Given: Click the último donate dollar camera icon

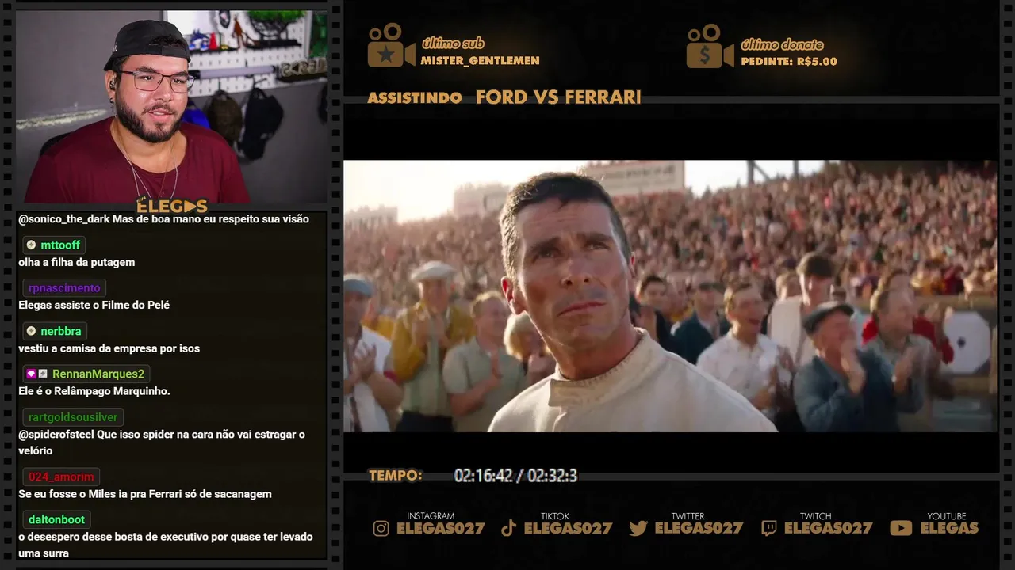Looking at the screenshot, I should [x=710, y=46].
